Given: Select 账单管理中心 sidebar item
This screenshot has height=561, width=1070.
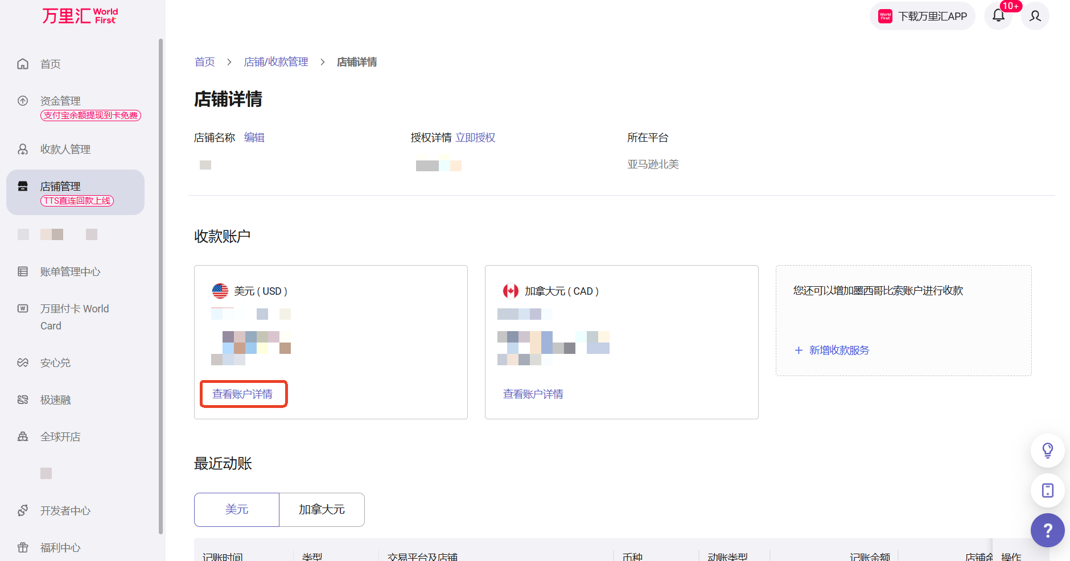Looking at the screenshot, I should pos(70,271).
